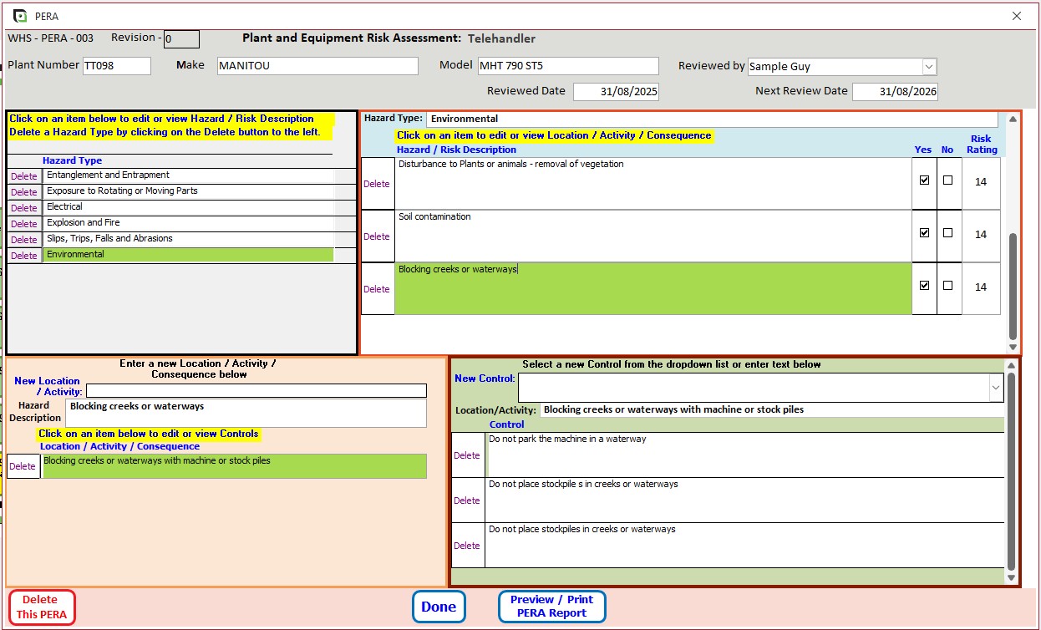Image resolution: width=1041 pixels, height=630 pixels.
Task: Delete control 'Do not place stockpiles in creeks or waterways'
Action: [x=467, y=546]
